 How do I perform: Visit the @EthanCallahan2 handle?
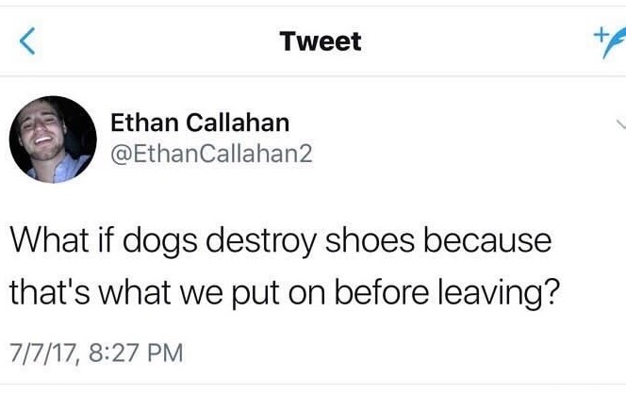pos(211,154)
